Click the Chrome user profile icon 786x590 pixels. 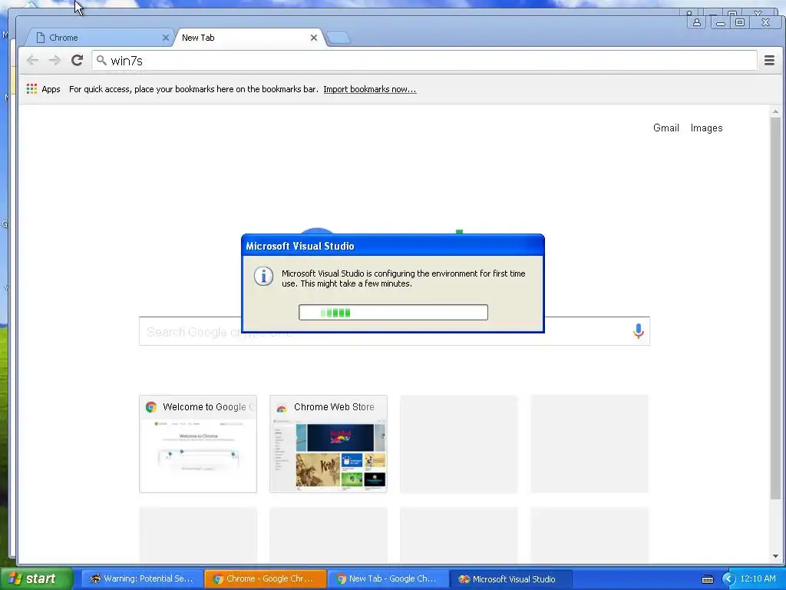(697, 22)
